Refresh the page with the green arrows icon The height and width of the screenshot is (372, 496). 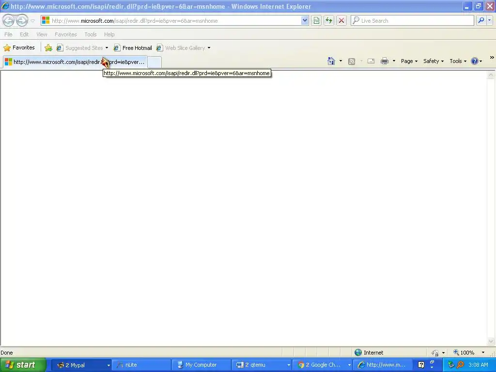[329, 21]
